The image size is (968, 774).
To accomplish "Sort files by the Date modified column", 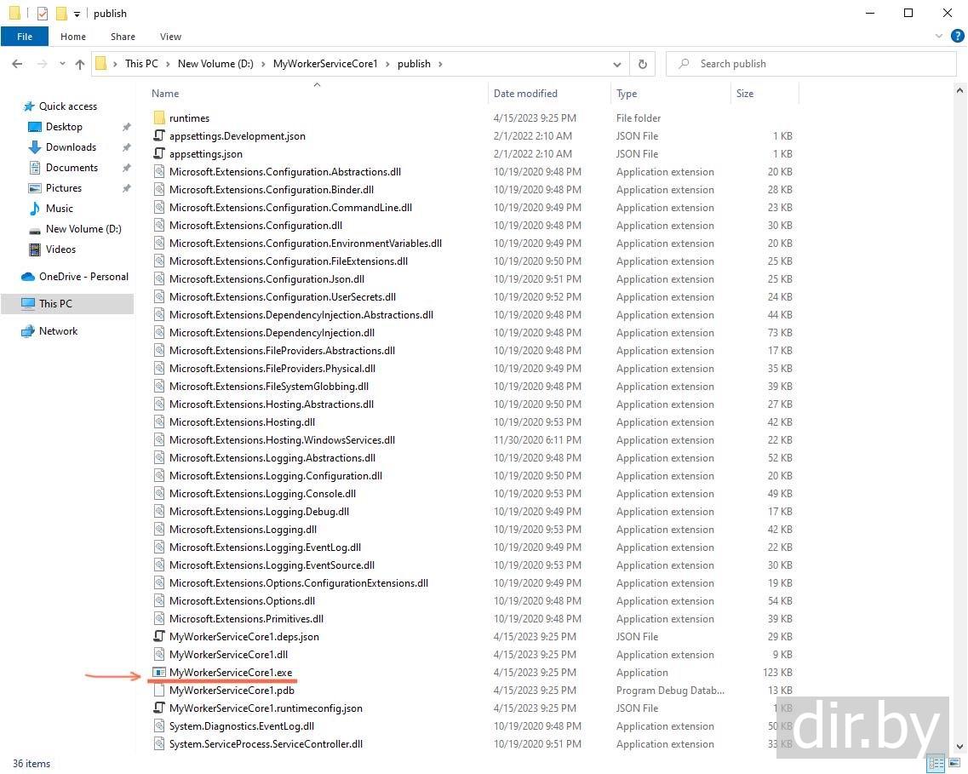I will (x=525, y=94).
